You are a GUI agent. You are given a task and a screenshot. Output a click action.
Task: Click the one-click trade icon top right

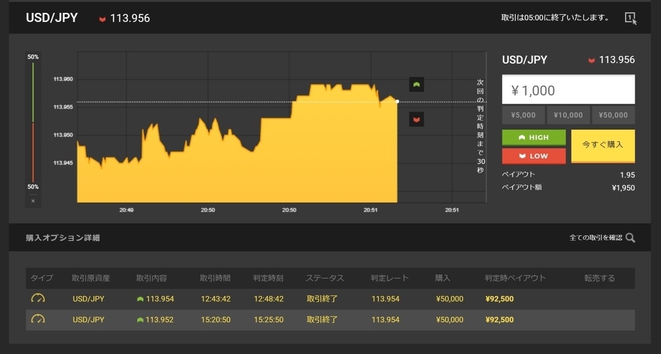631,18
